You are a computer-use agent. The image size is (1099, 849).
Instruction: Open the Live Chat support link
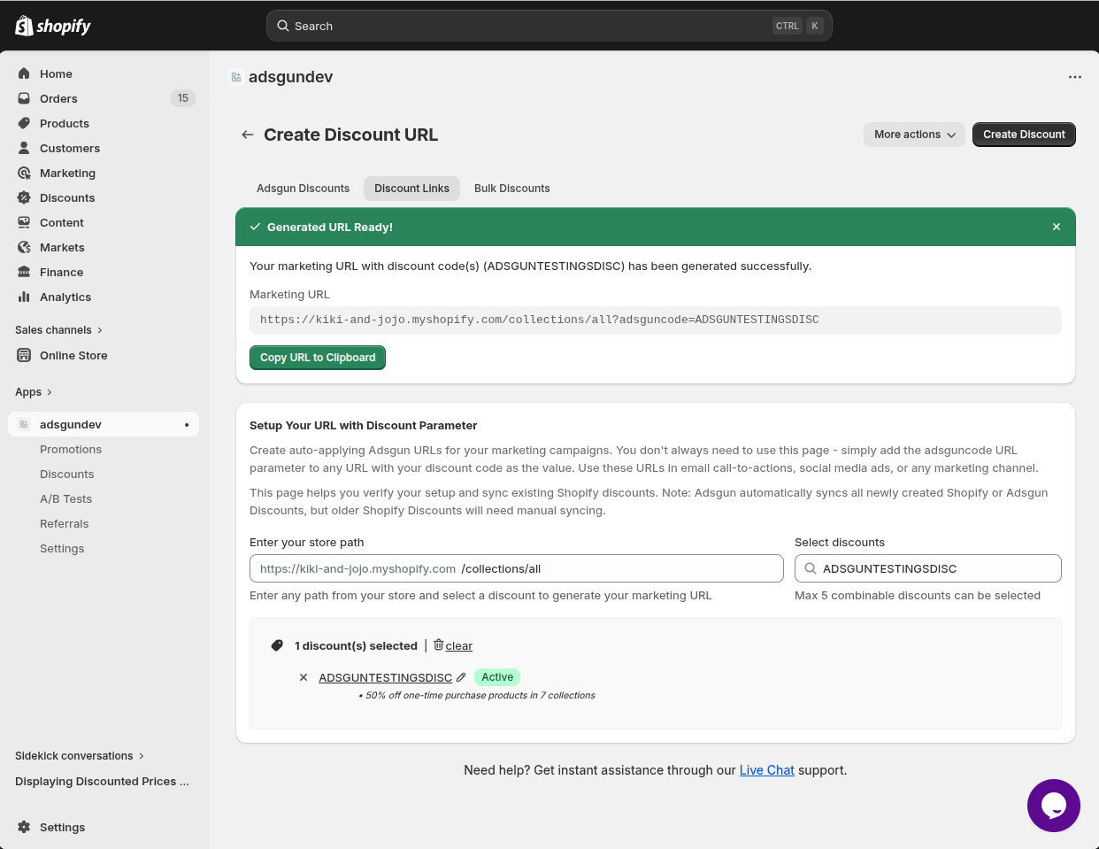click(x=766, y=770)
